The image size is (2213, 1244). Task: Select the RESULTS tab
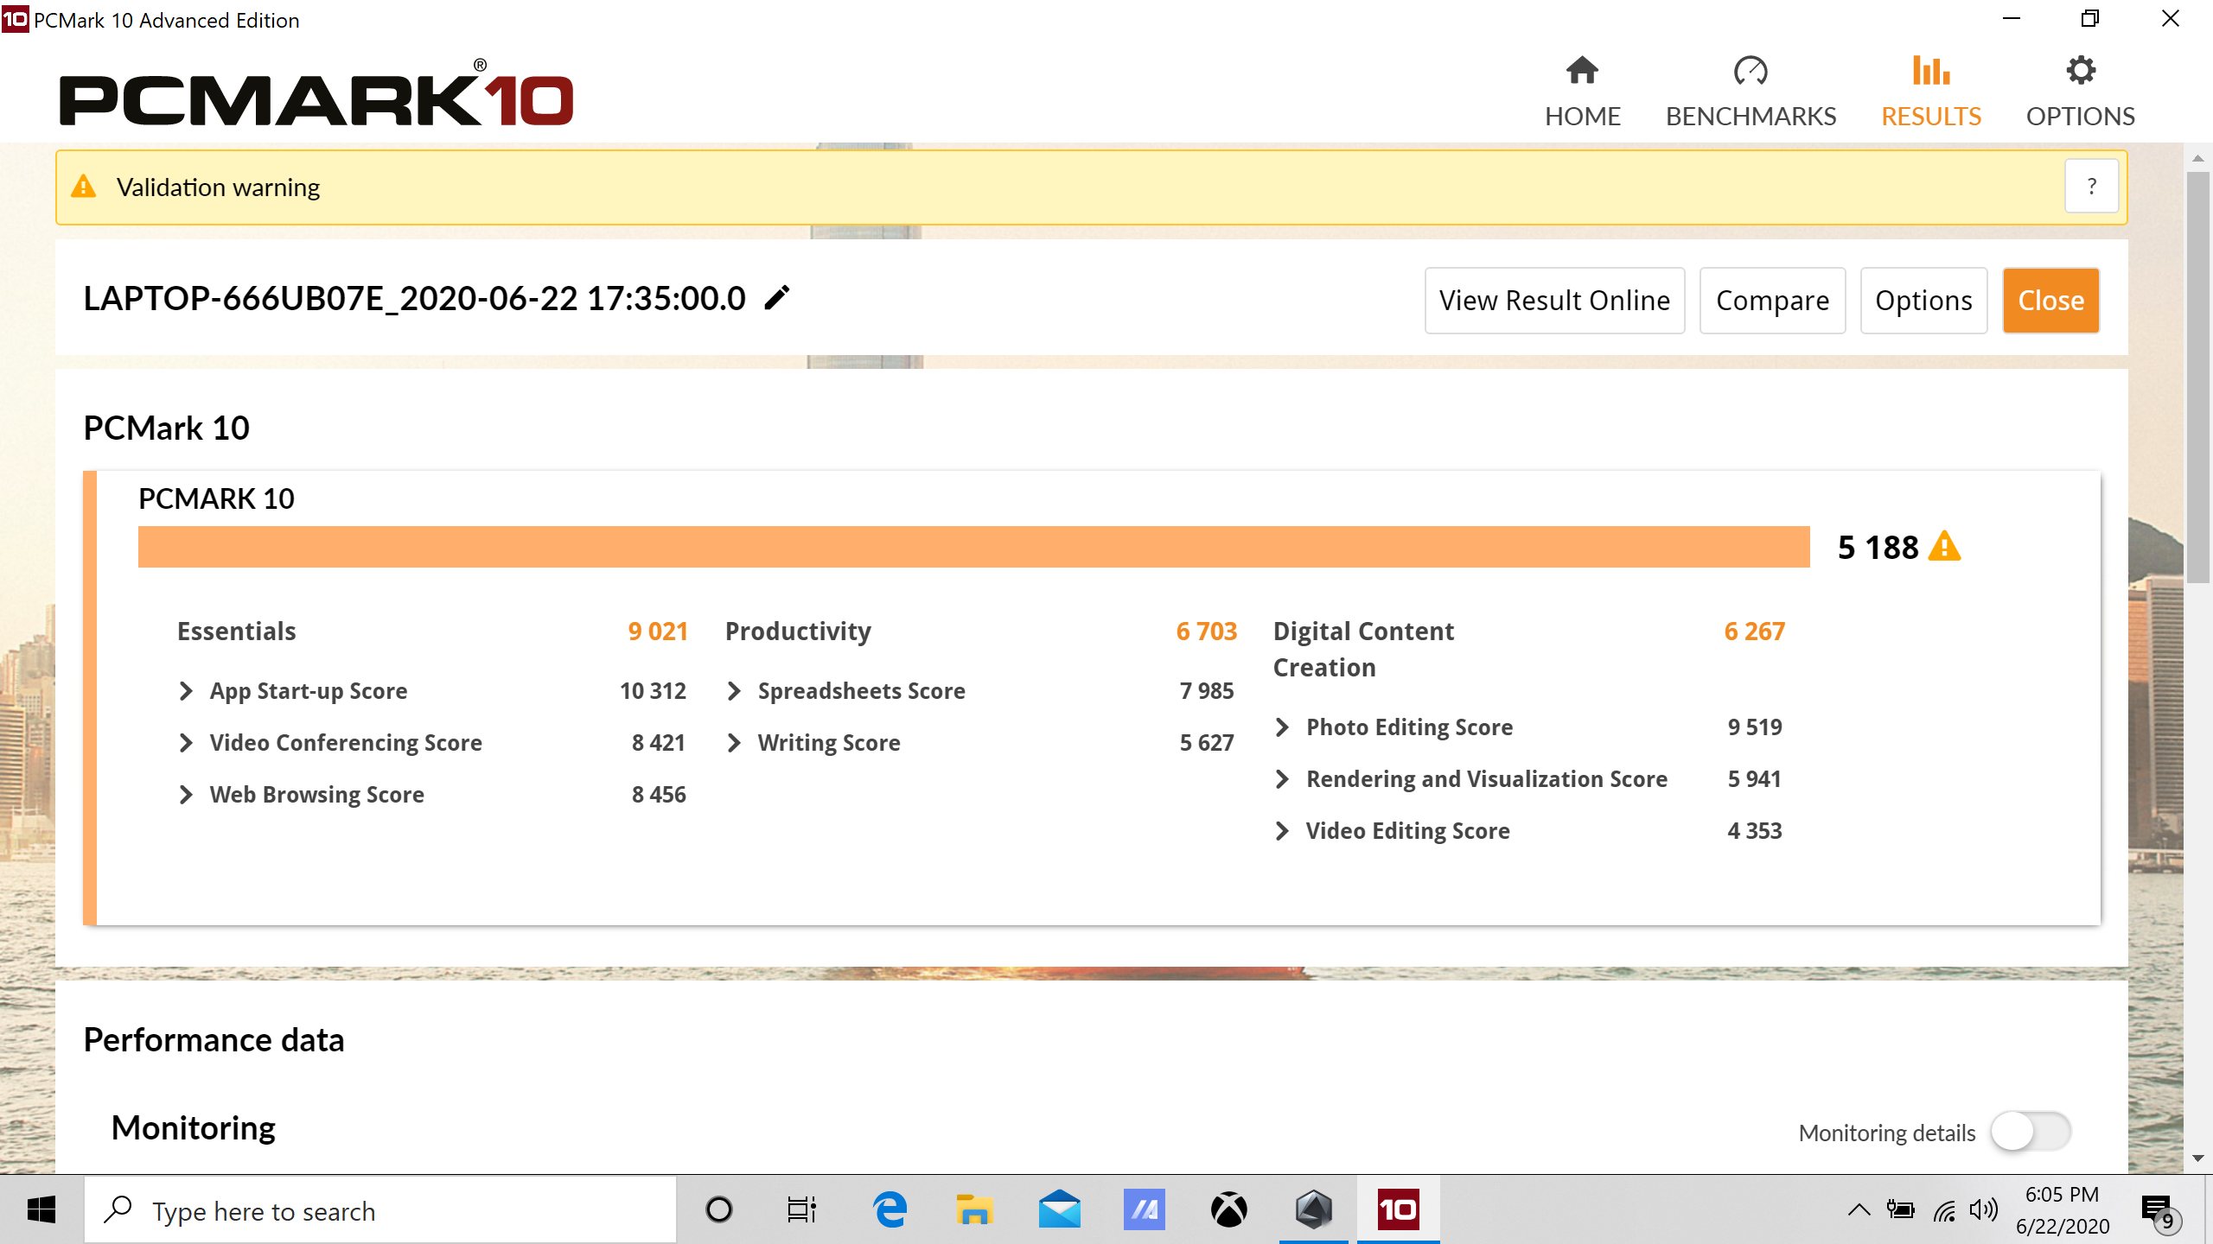(x=1931, y=92)
